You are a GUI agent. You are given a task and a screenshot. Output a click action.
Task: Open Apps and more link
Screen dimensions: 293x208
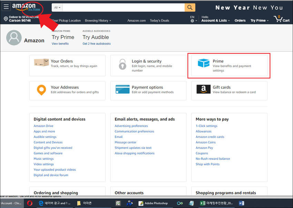pyautogui.click(x=44, y=131)
